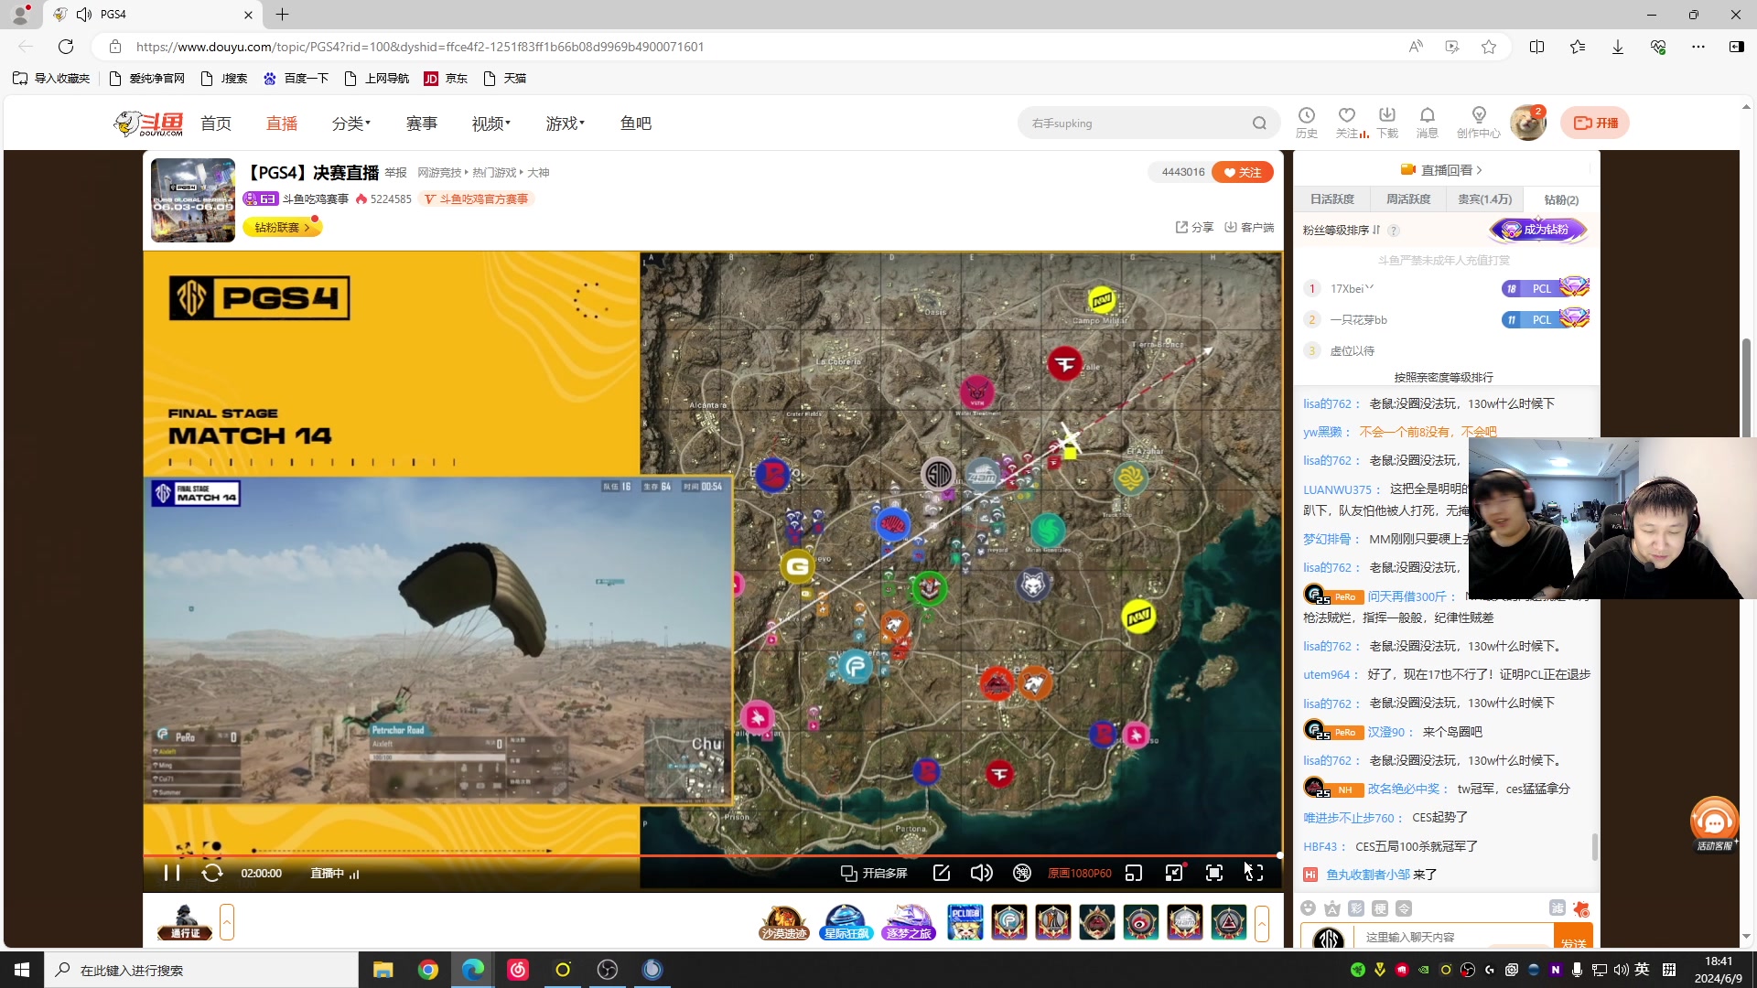Toggle 粉丝等级排序 sort order
Viewport: 1757px width, 988px height.
[x=1342, y=230]
